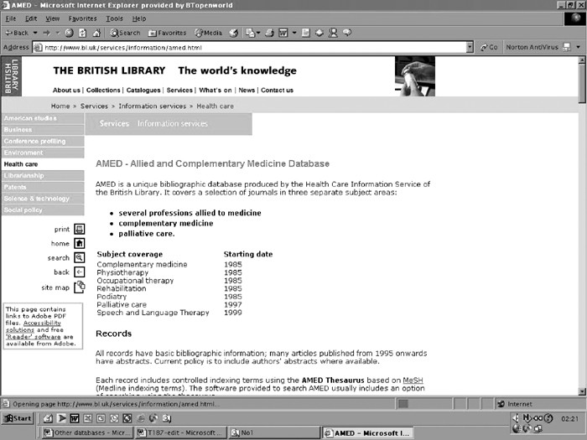This screenshot has height=440, width=587.
Task: Click the Catalogues navigation link
Action: pos(143,91)
